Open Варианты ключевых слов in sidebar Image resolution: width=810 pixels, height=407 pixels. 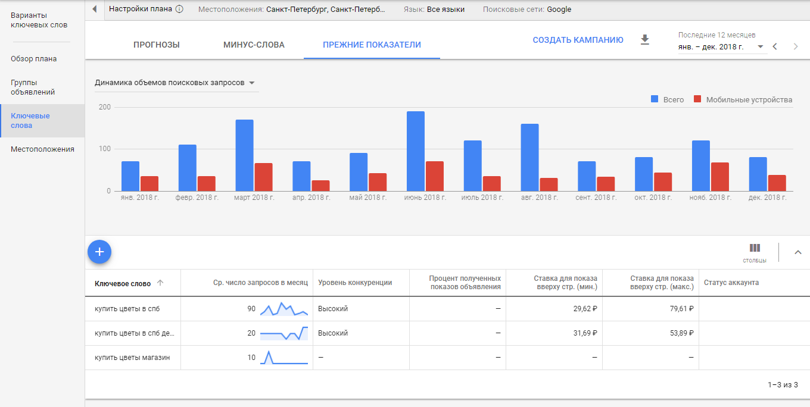click(x=39, y=20)
